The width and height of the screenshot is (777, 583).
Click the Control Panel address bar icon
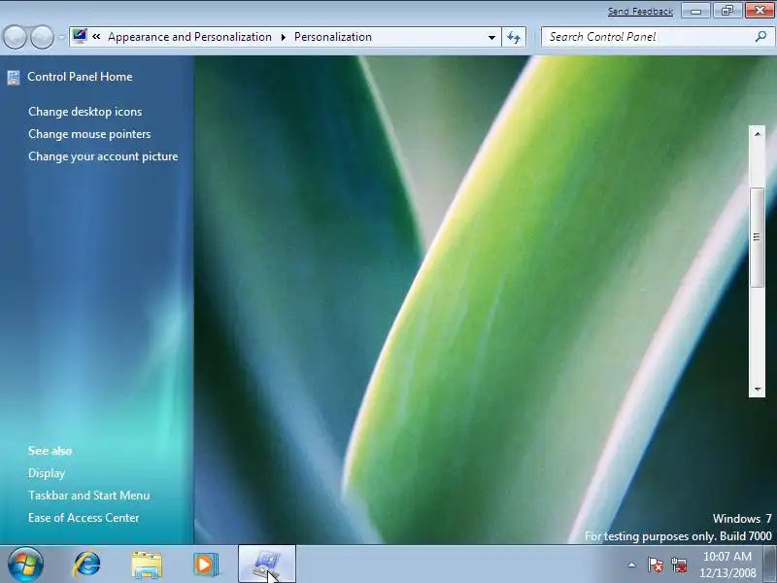point(80,36)
